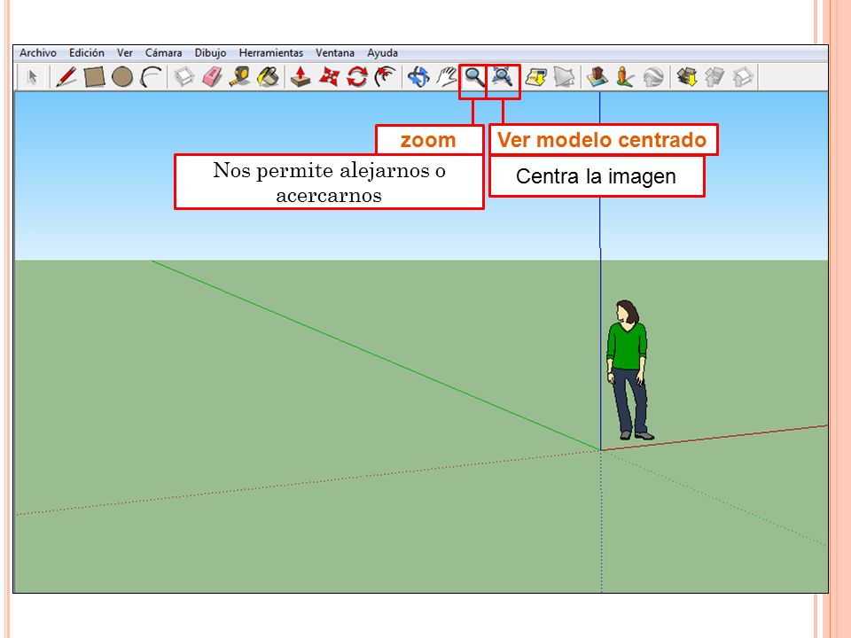Click the grayed Toggle Terrain icon
Viewport: 851px width, 638px height.
pyautogui.click(x=565, y=77)
